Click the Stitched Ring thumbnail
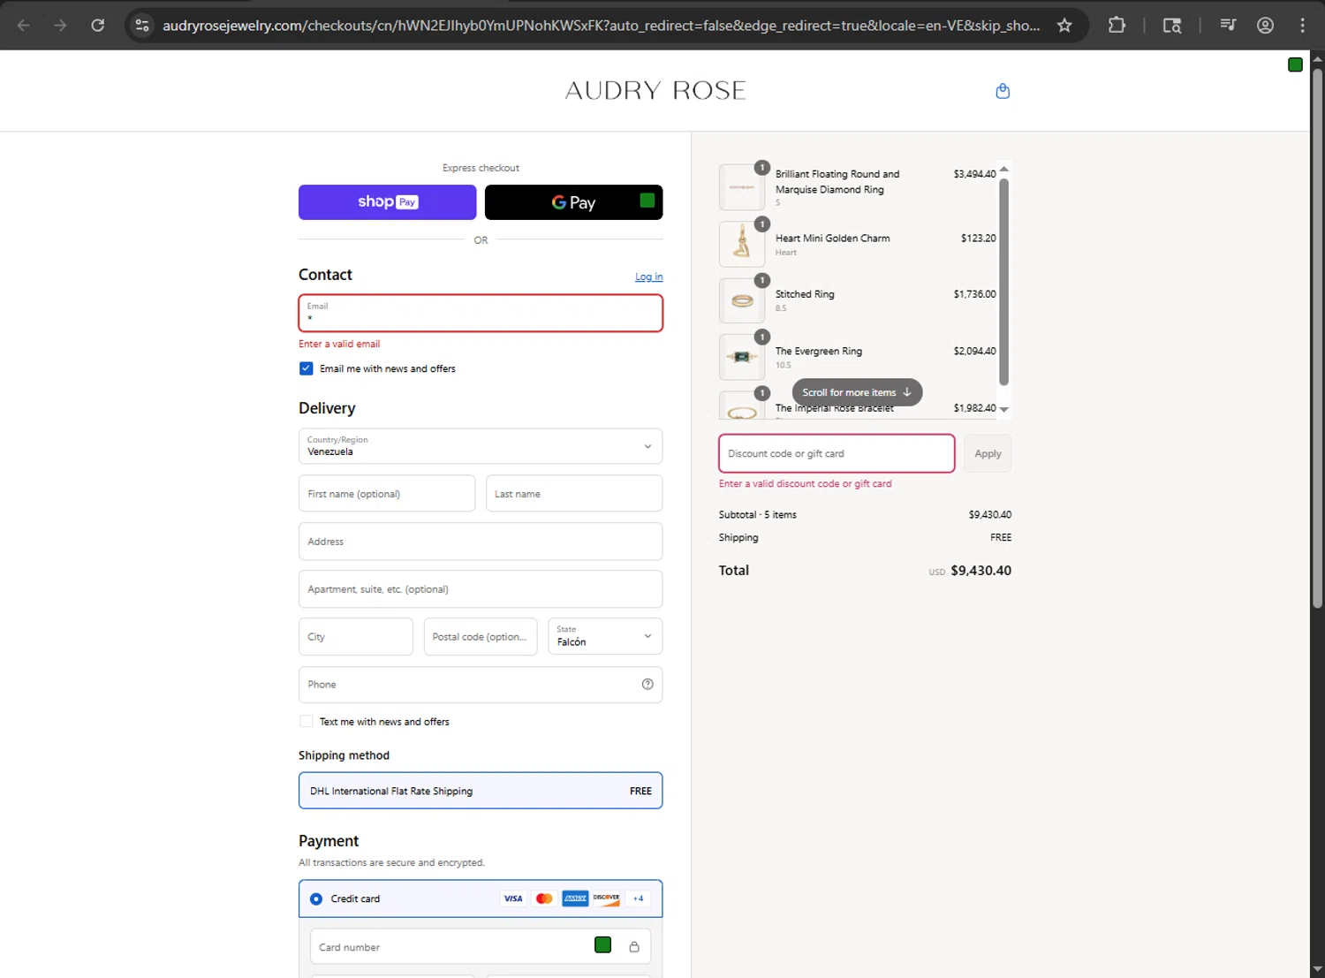The width and height of the screenshot is (1325, 978). tap(742, 300)
